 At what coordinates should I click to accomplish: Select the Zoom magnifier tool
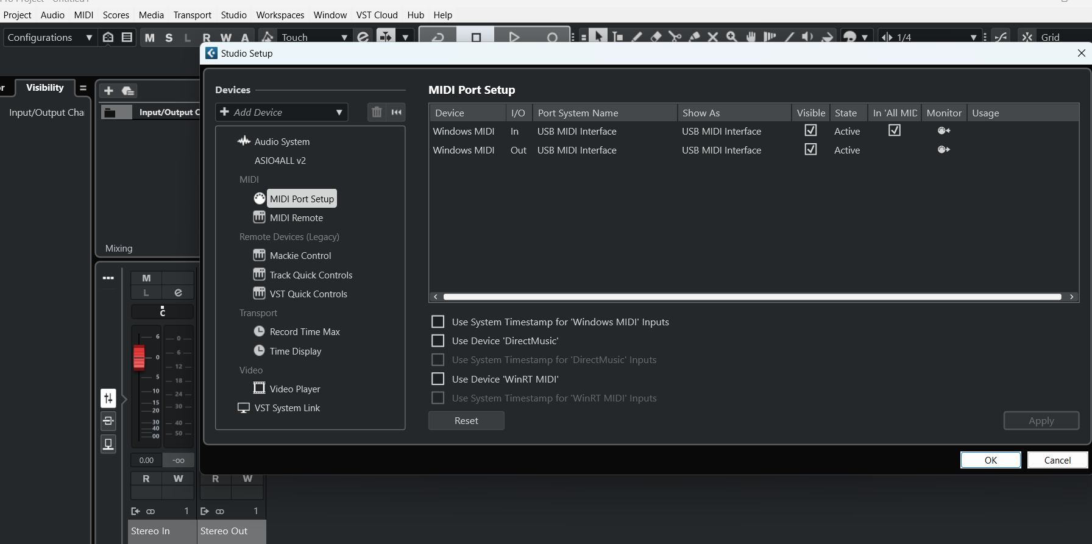(732, 37)
